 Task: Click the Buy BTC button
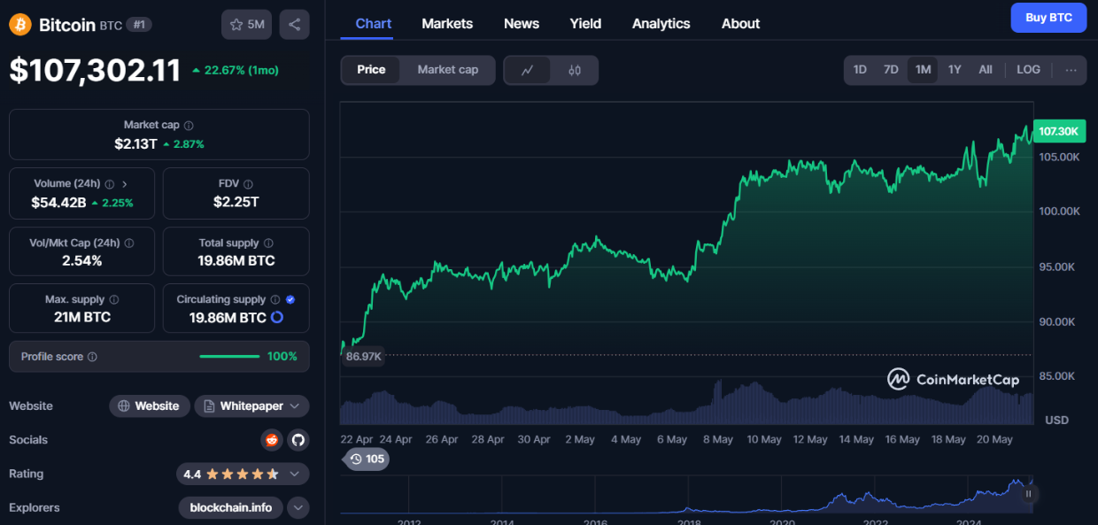pyautogui.click(x=1048, y=18)
